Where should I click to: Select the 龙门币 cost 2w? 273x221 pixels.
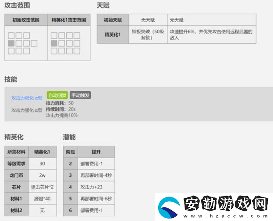click(x=42, y=175)
